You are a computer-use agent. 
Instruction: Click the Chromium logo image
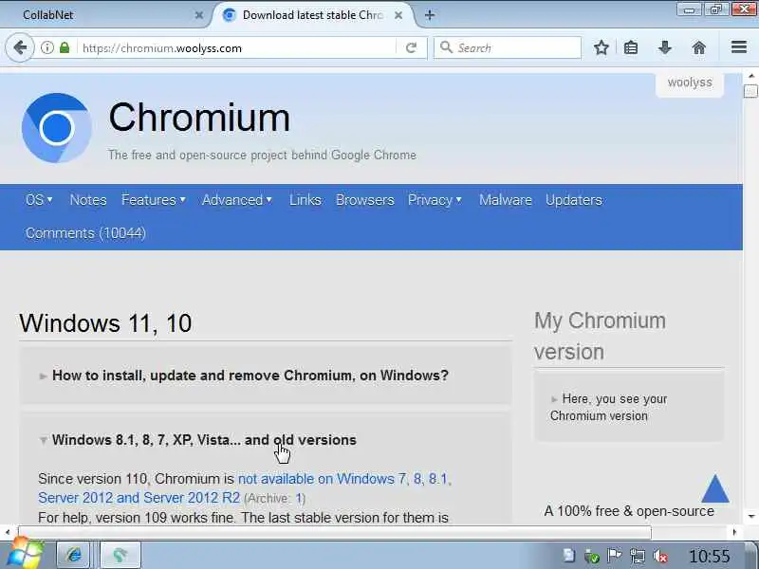pos(57,128)
